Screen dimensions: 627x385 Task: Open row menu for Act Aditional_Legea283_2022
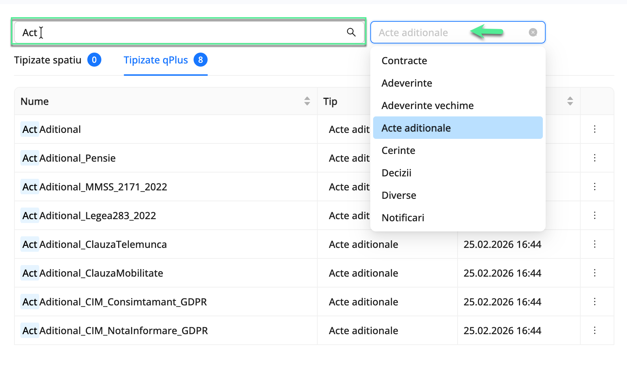[595, 215]
